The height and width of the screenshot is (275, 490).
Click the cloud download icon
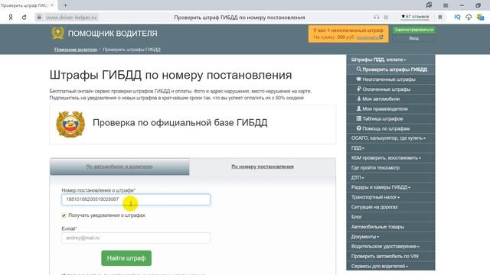(469, 18)
